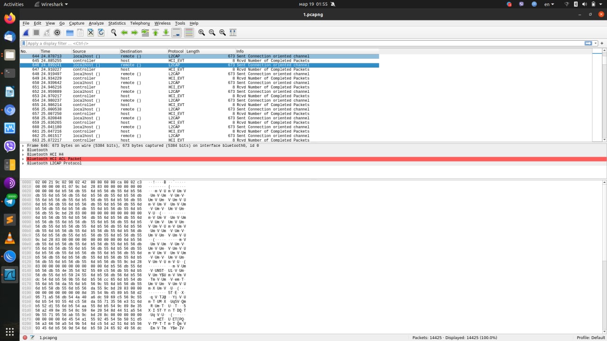Save this capture file

[80, 33]
